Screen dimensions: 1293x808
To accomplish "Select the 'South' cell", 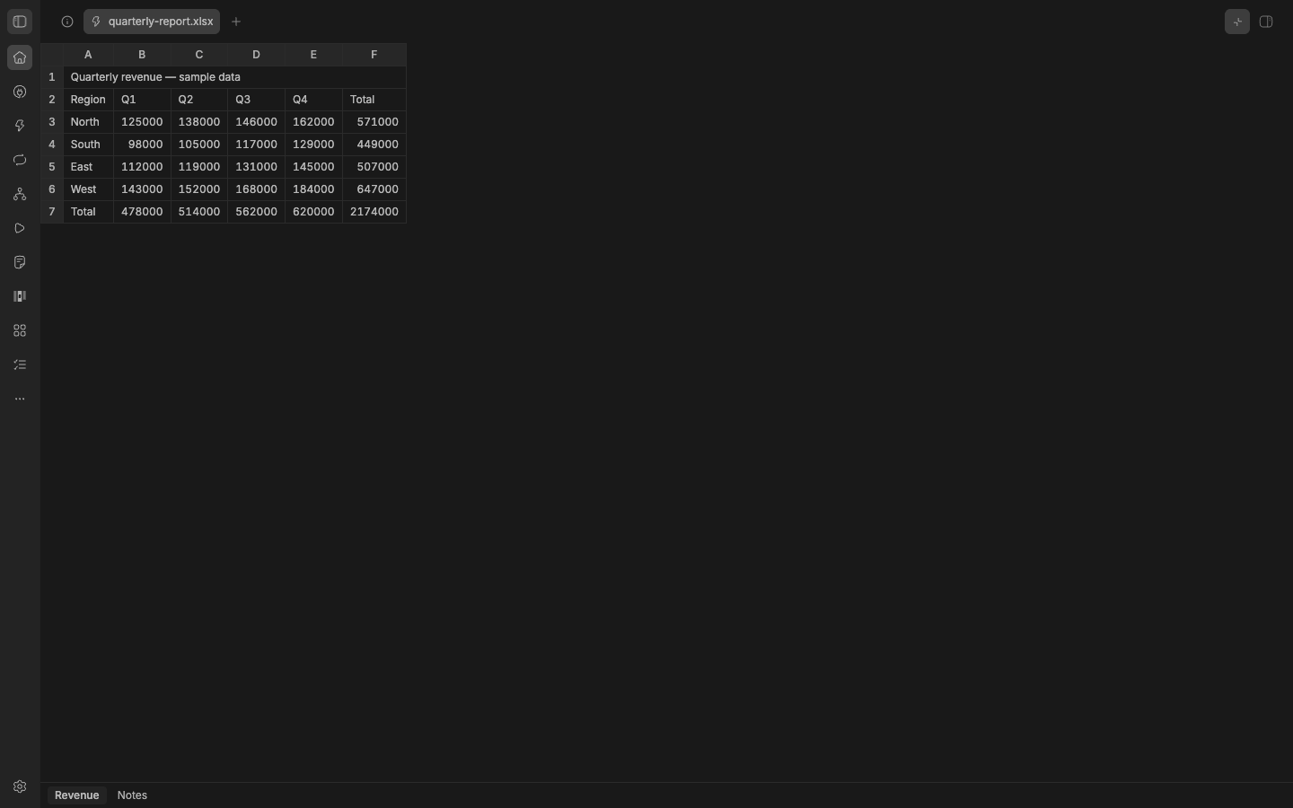I will (x=88, y=145).
